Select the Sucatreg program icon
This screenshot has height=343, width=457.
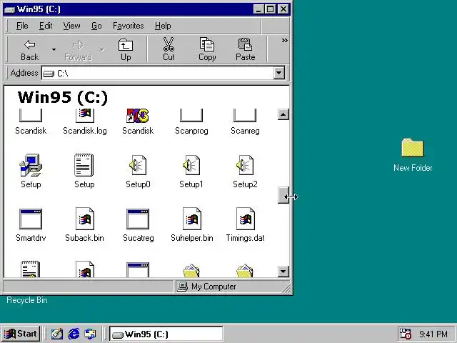click(x=138, y=219)
